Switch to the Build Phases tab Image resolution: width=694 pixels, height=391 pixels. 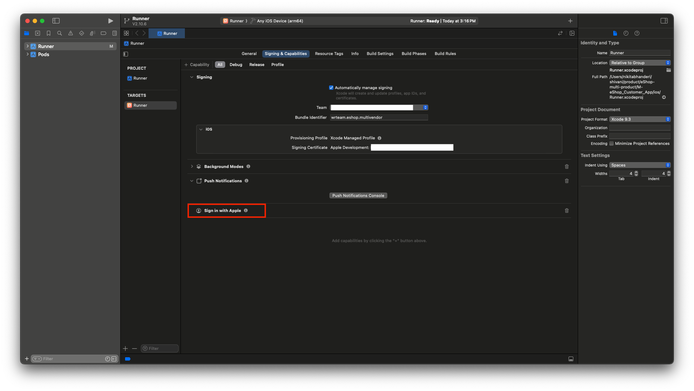pyautogui.click(x=414, y=54)
